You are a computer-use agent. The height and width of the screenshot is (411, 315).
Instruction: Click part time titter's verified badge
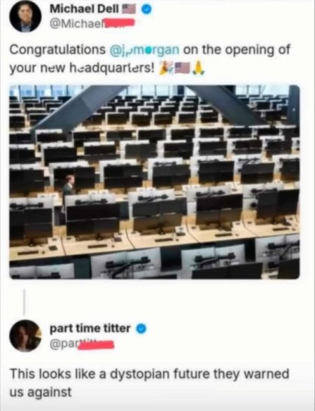[x=141, y=328]
